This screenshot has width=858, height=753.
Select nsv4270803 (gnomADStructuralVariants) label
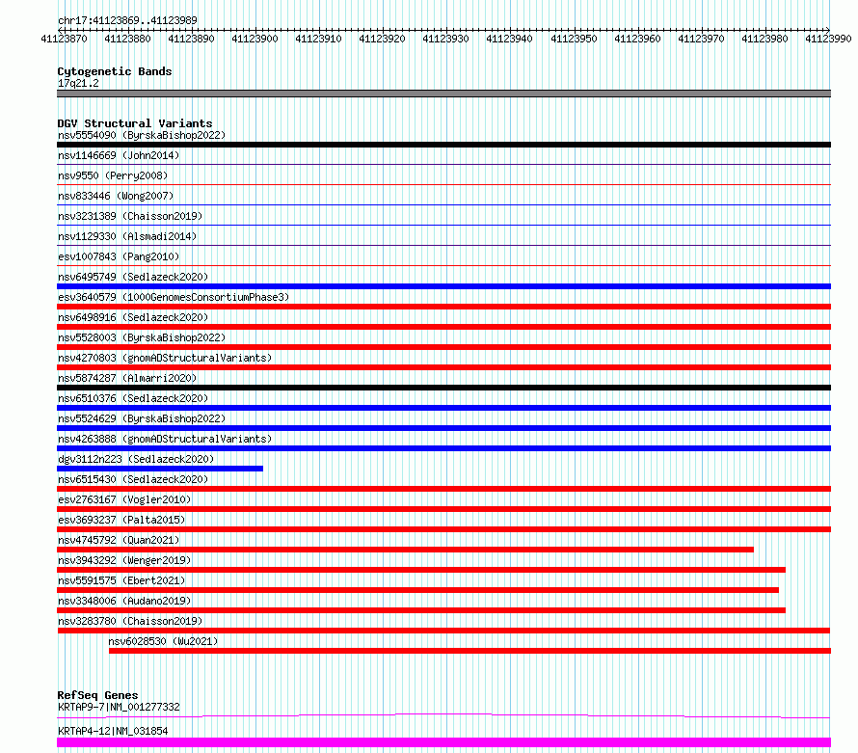165,358
